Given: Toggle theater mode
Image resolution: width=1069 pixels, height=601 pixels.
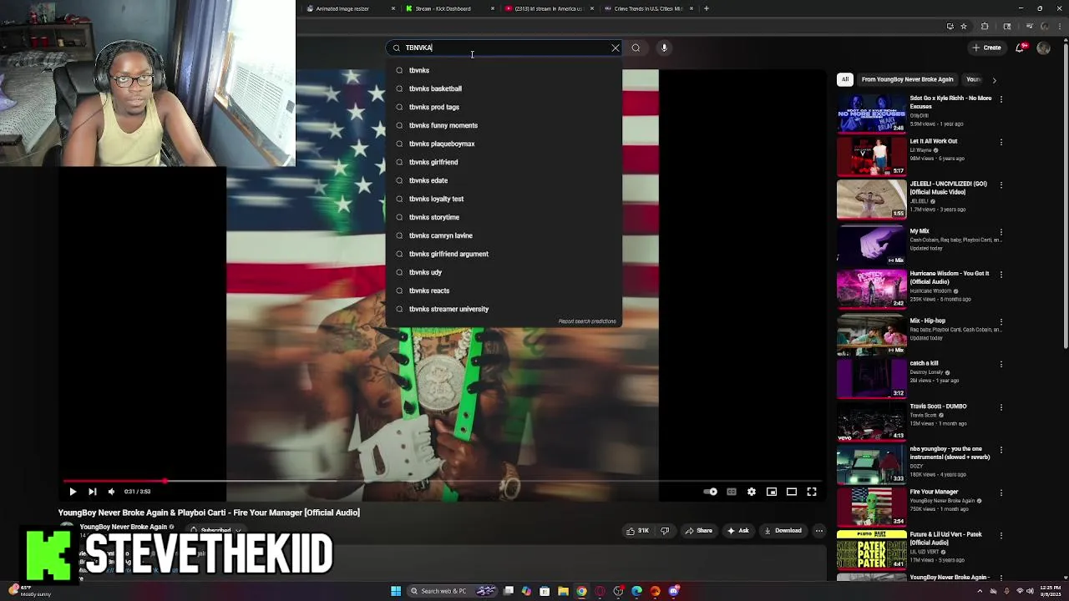Looking at the screenshot, I should [x=792, y=492].
